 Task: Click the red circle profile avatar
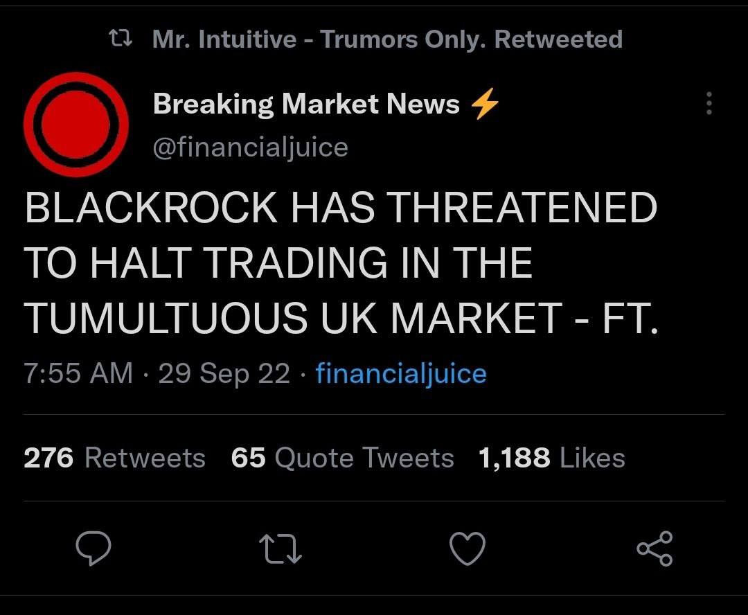[x=76, y=124]
